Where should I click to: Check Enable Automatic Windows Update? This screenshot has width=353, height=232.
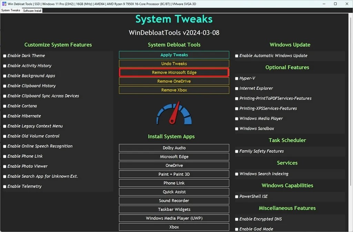(x=236, y=56)
